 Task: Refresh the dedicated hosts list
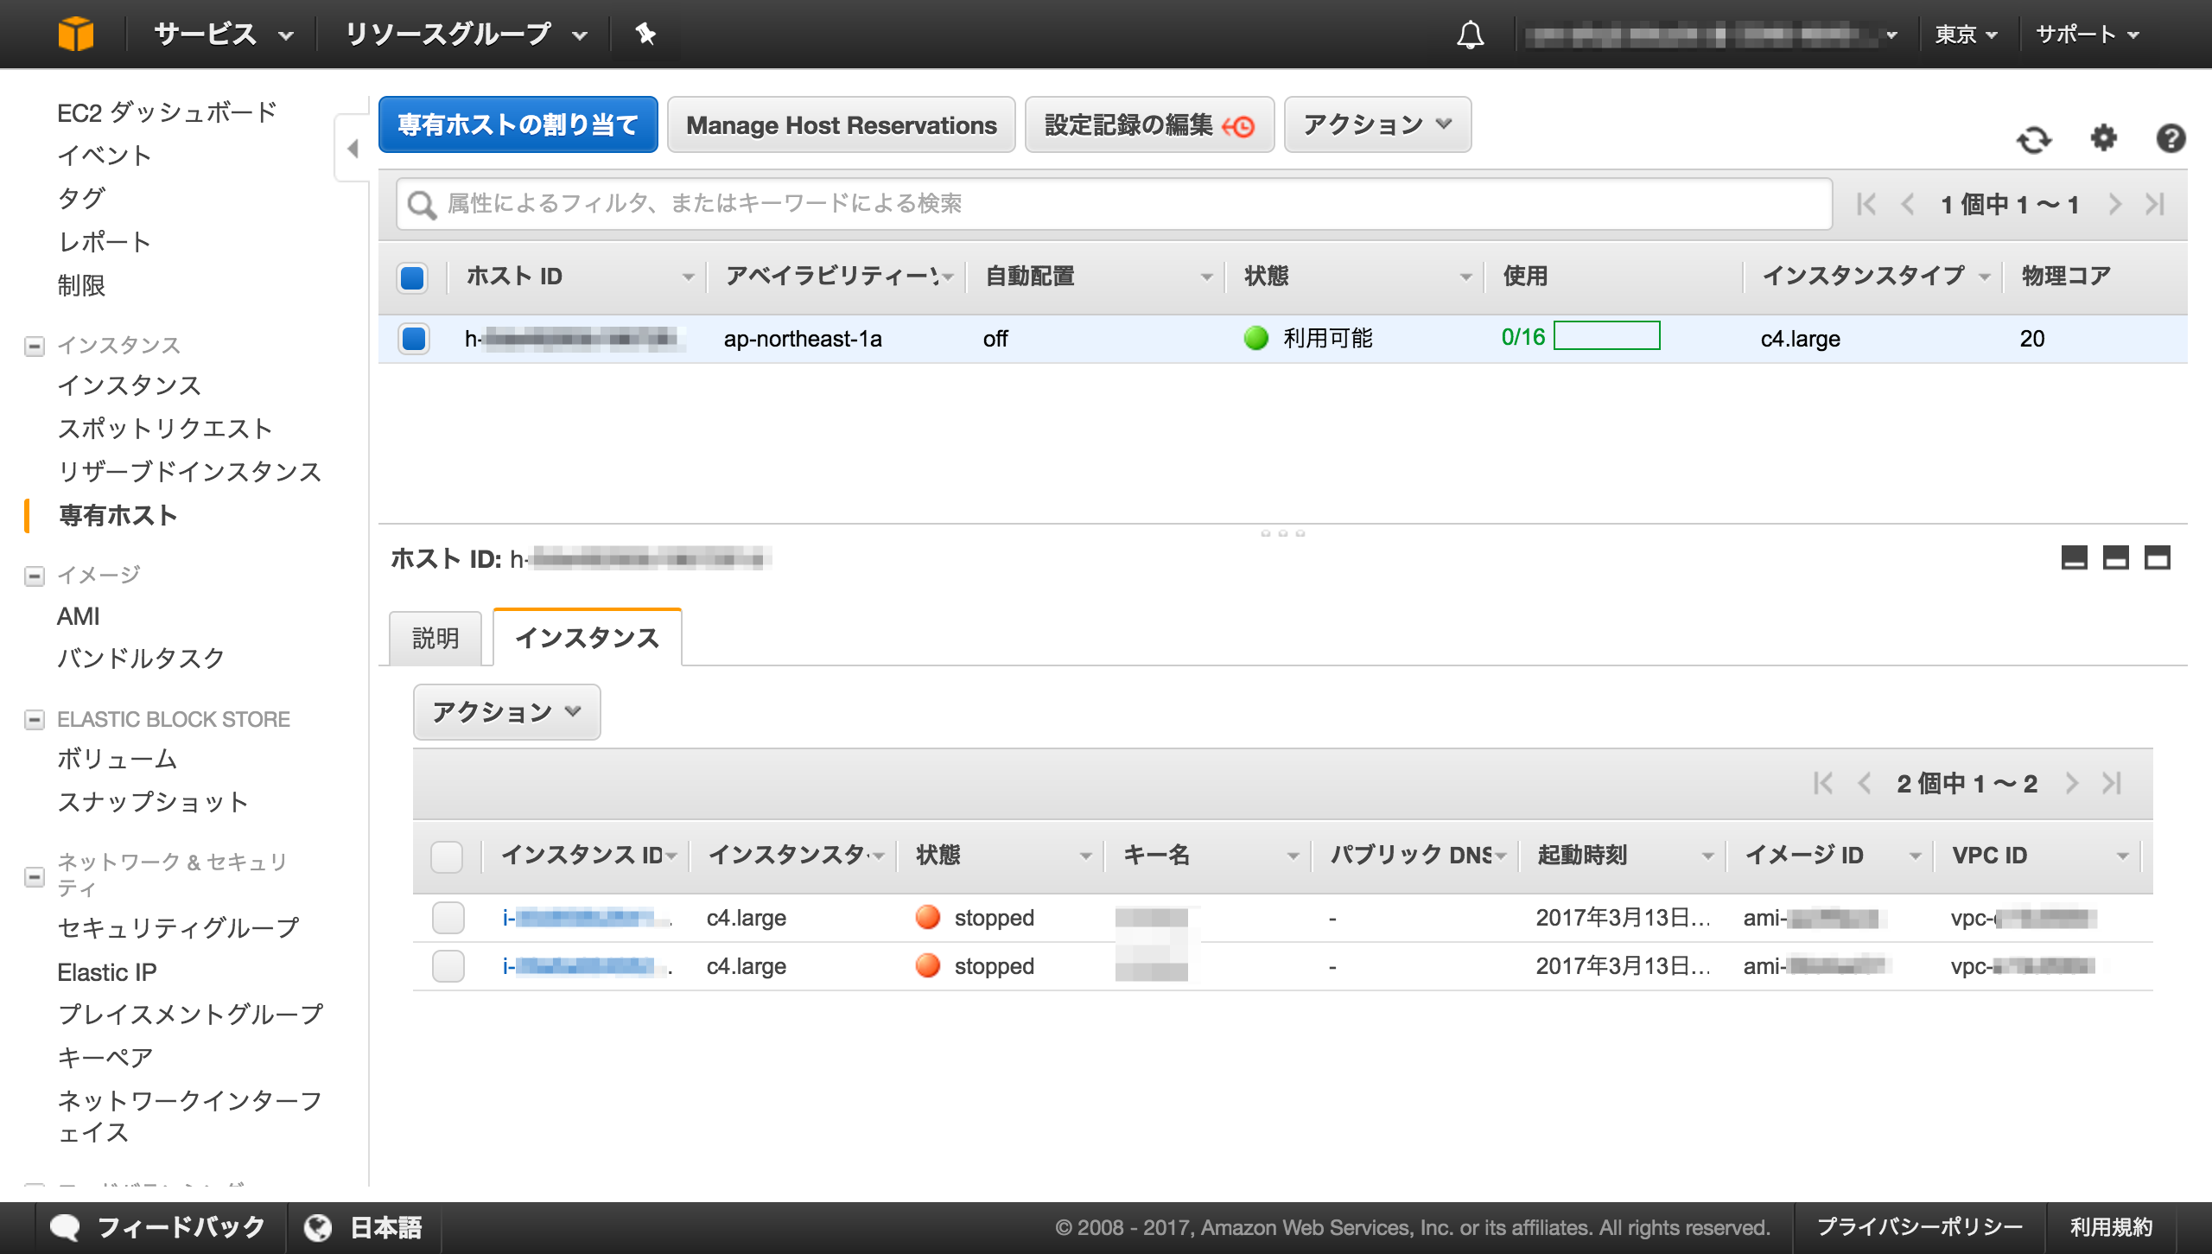pos(2036,138)
